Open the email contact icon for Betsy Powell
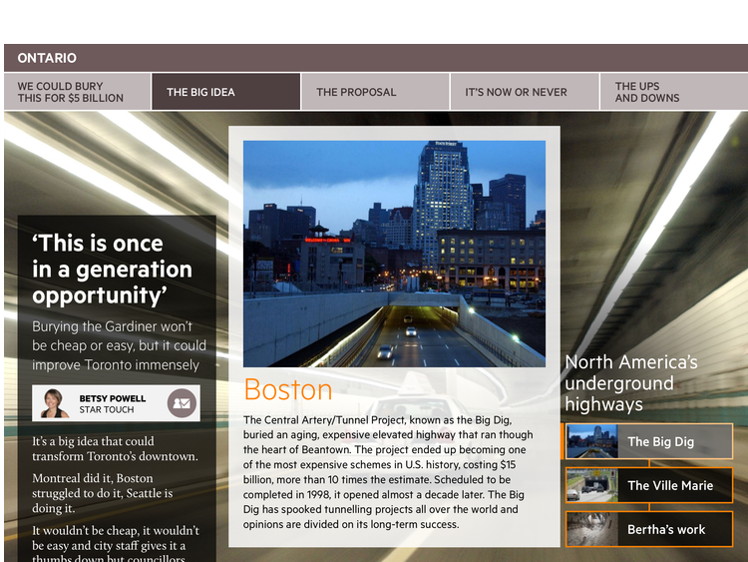 [x=182, y=403]
